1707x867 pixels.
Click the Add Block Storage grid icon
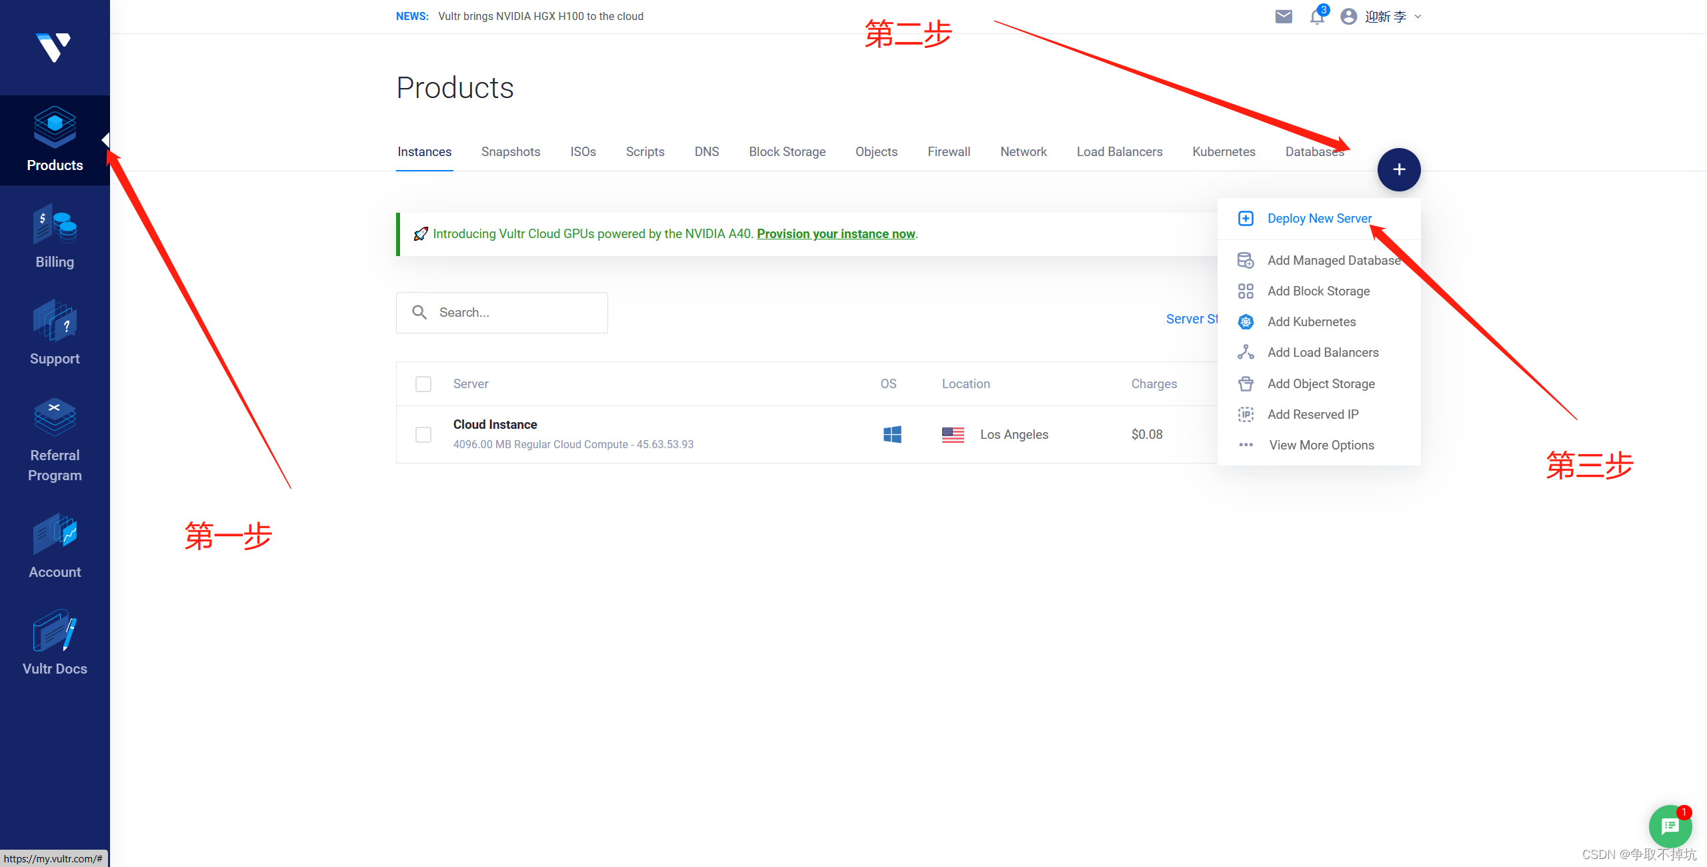pyautogui.click(x=1246, y=291)
